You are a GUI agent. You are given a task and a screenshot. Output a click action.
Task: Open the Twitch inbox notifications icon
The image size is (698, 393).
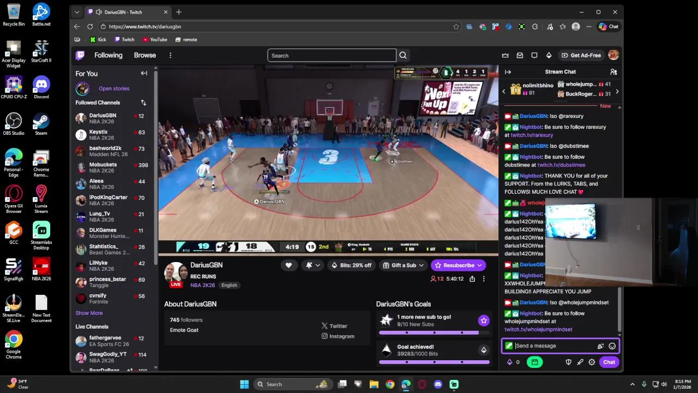(x=520, y=55)
